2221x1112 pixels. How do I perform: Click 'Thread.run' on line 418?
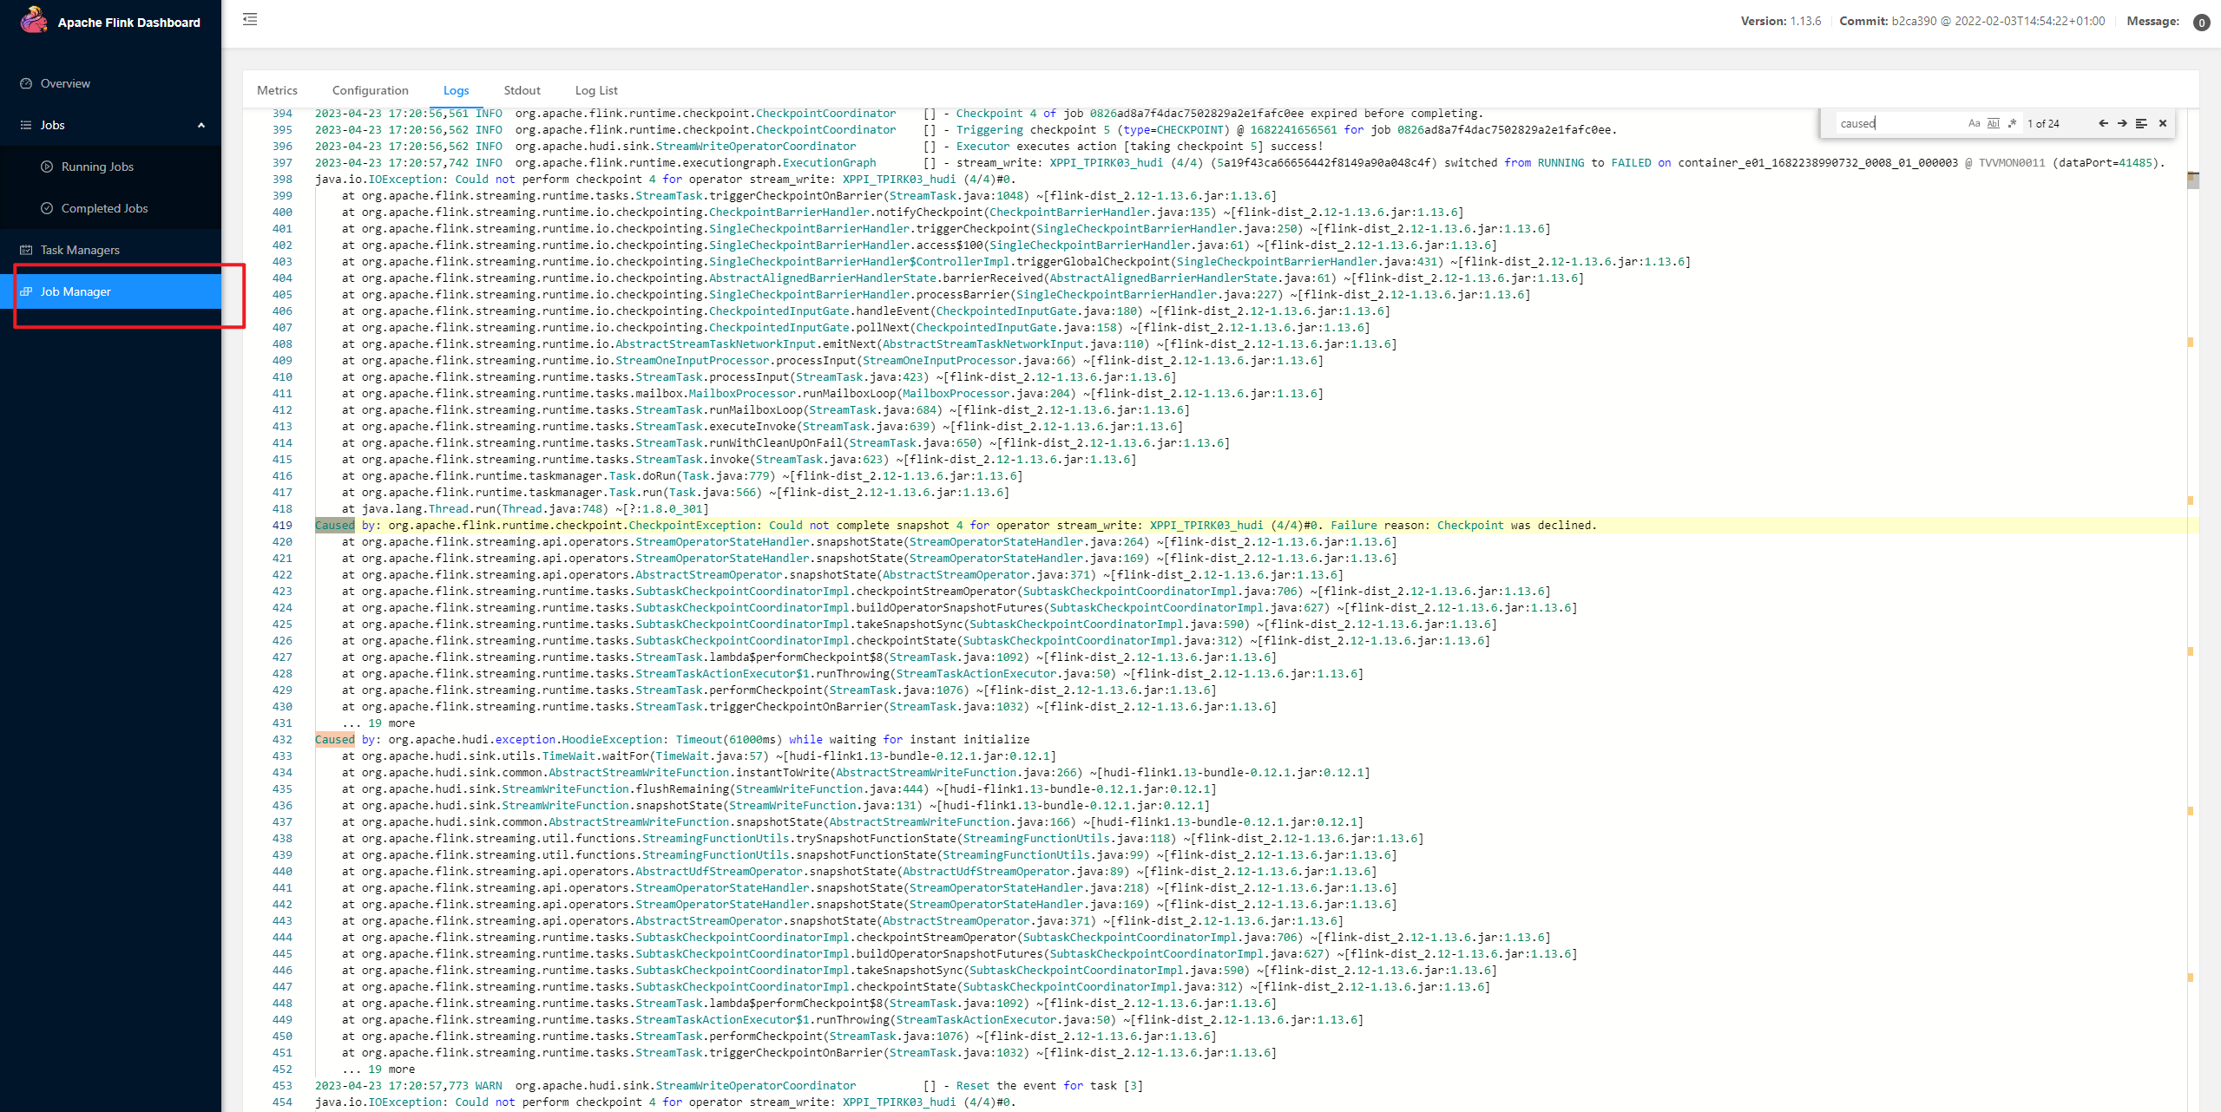(462, 508)
